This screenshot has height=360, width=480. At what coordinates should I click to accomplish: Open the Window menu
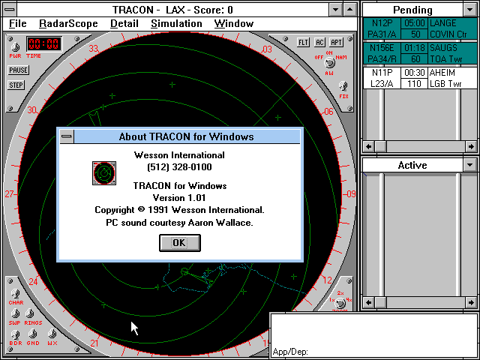pos(234,23)
